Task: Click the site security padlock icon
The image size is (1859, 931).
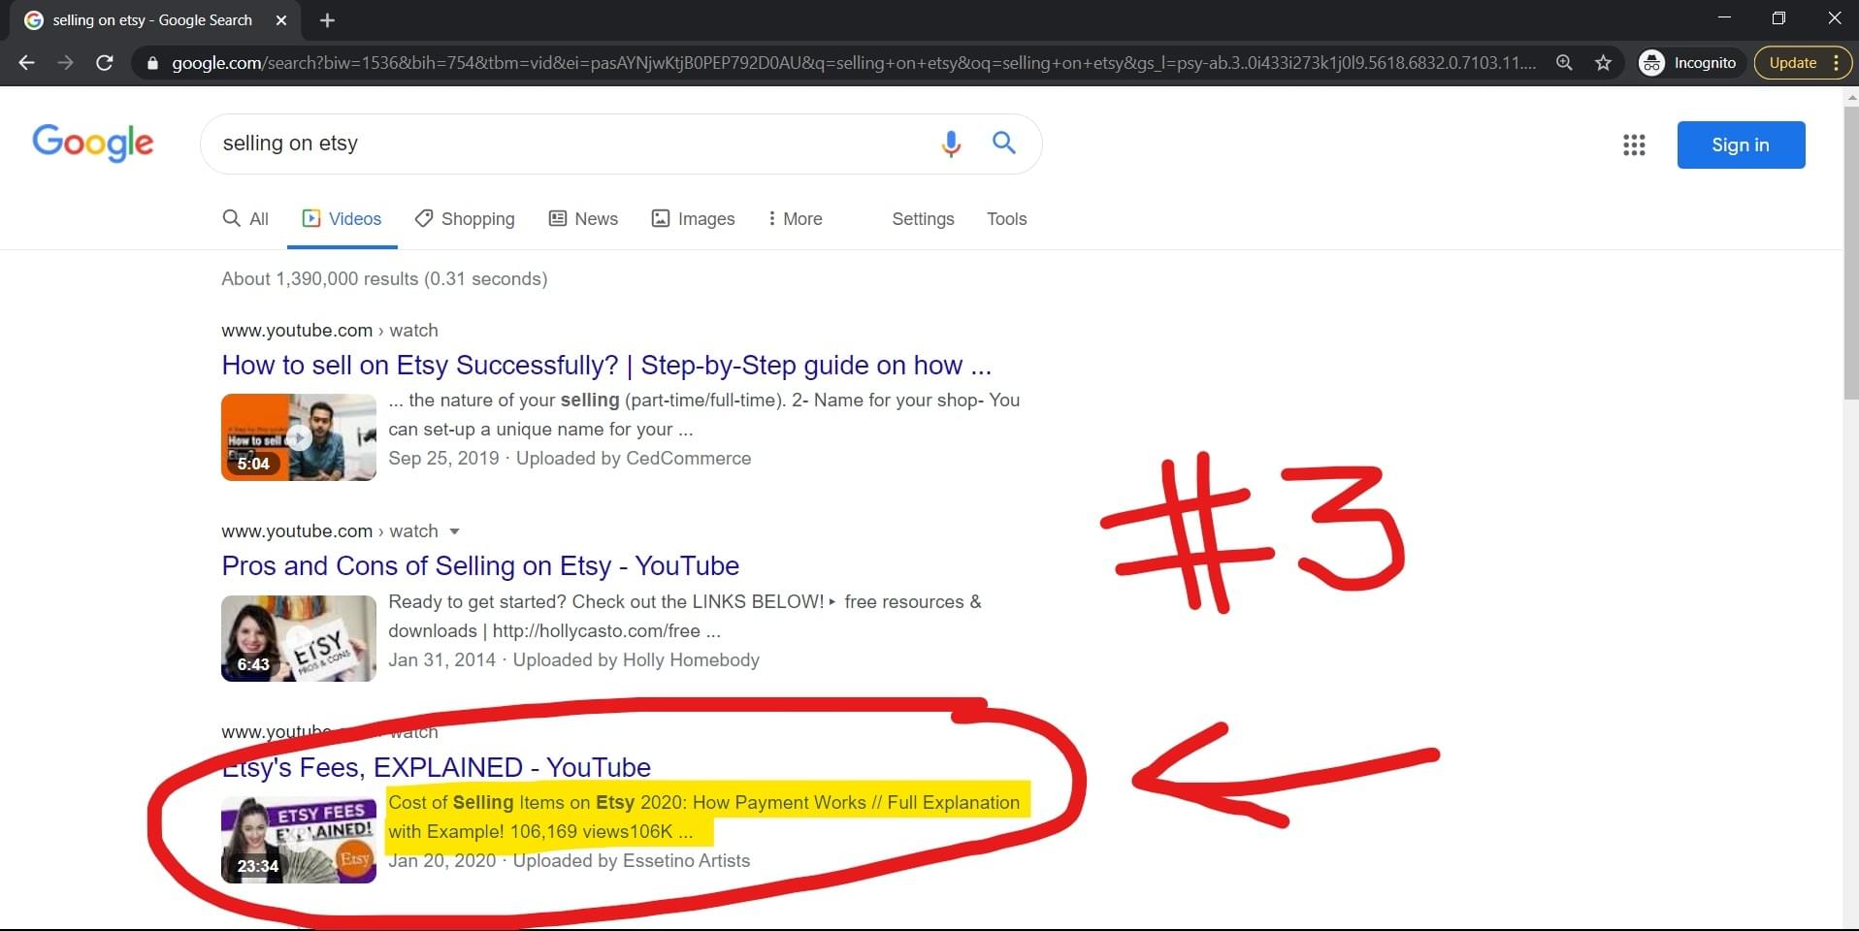Action: click(151, 62)
